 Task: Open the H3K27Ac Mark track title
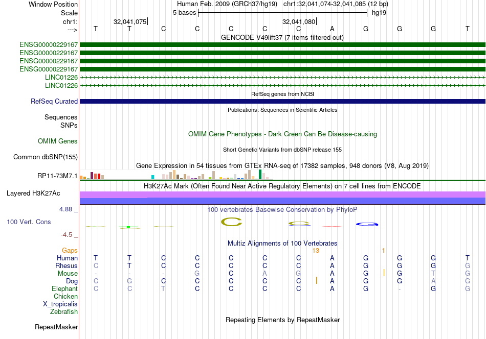pyautogui.click(x=282, y=186)
